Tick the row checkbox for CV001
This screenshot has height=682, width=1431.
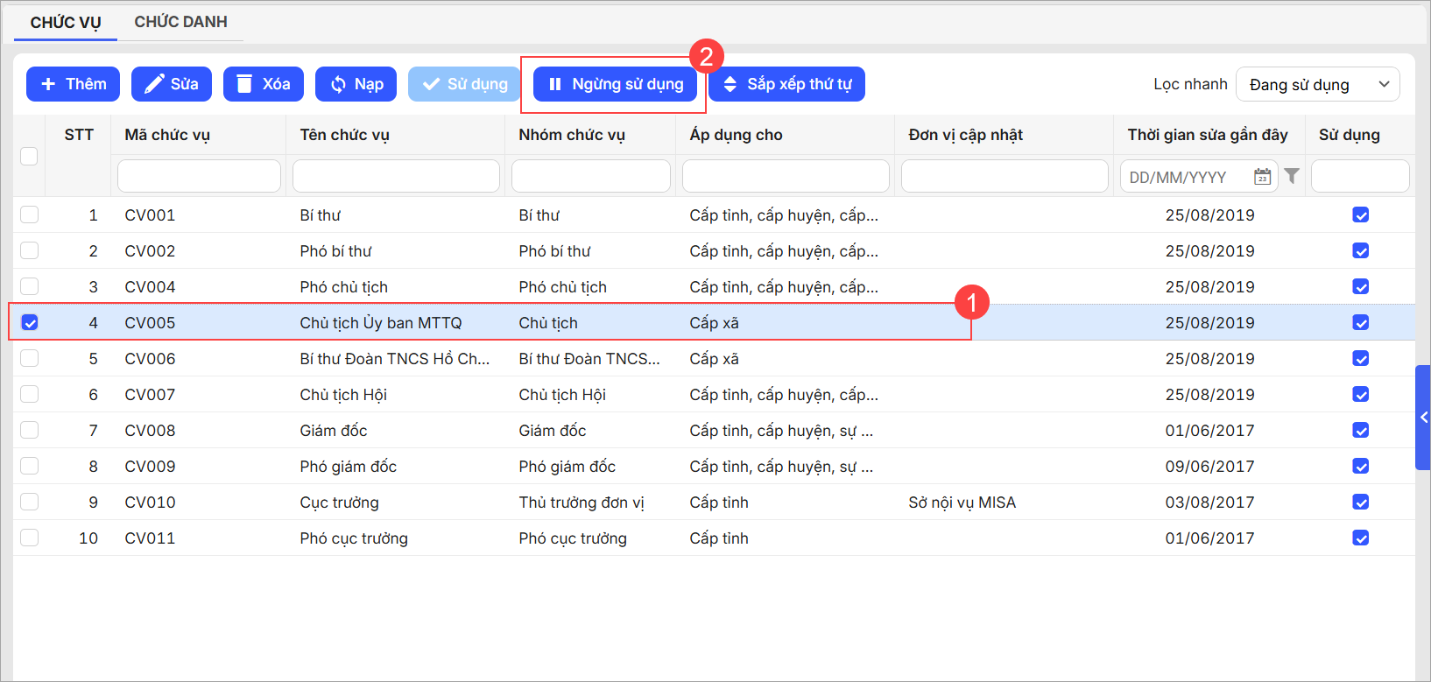click(x=30, y=214)
